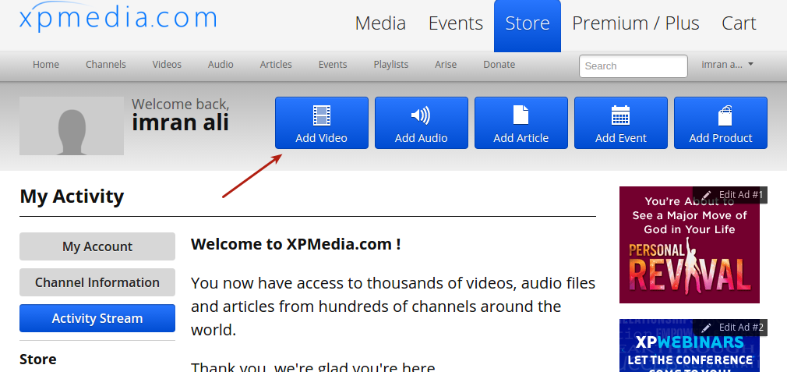Click Edit Ad #2 pencil label
The image size is (787, 372).
point(731,328)
